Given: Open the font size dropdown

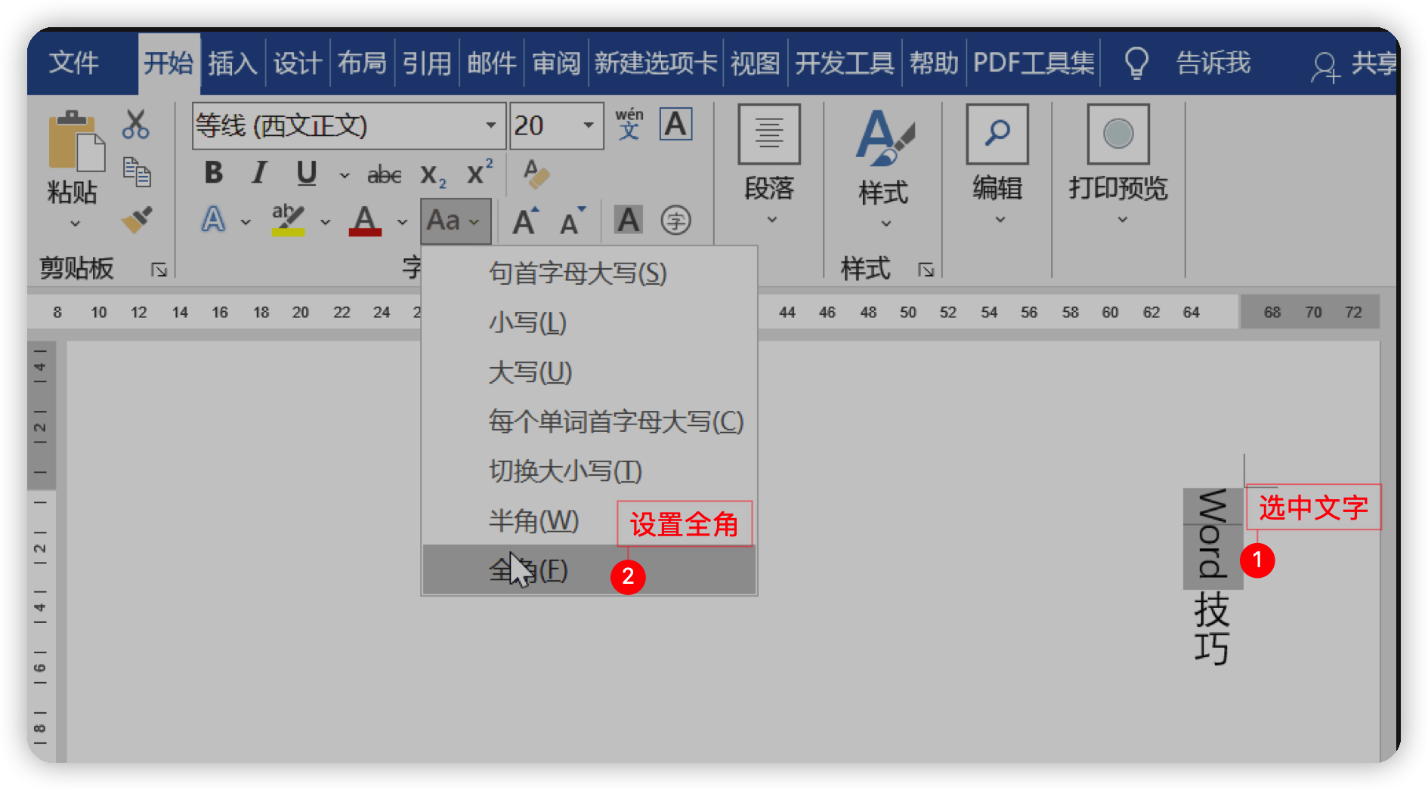Looking at the screenshot, I should click(588, 125).
